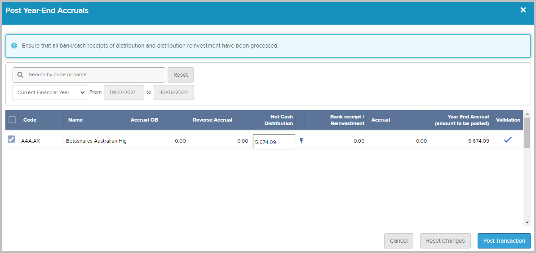Viewport: 536px width, 253px height.
Task: Sort by the Name column header
Action: (75, 120)
